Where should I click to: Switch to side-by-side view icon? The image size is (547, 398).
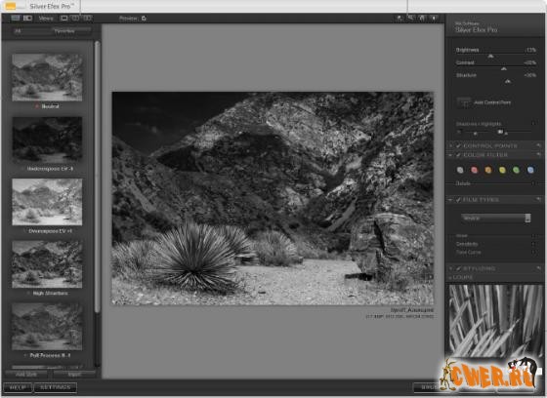point(87,19)
